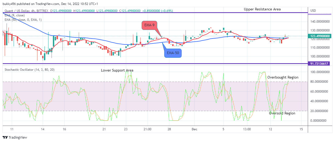Select the 'Upper Resistance Area' text annotation
335x142 pixels.
[x=262, y=9]
